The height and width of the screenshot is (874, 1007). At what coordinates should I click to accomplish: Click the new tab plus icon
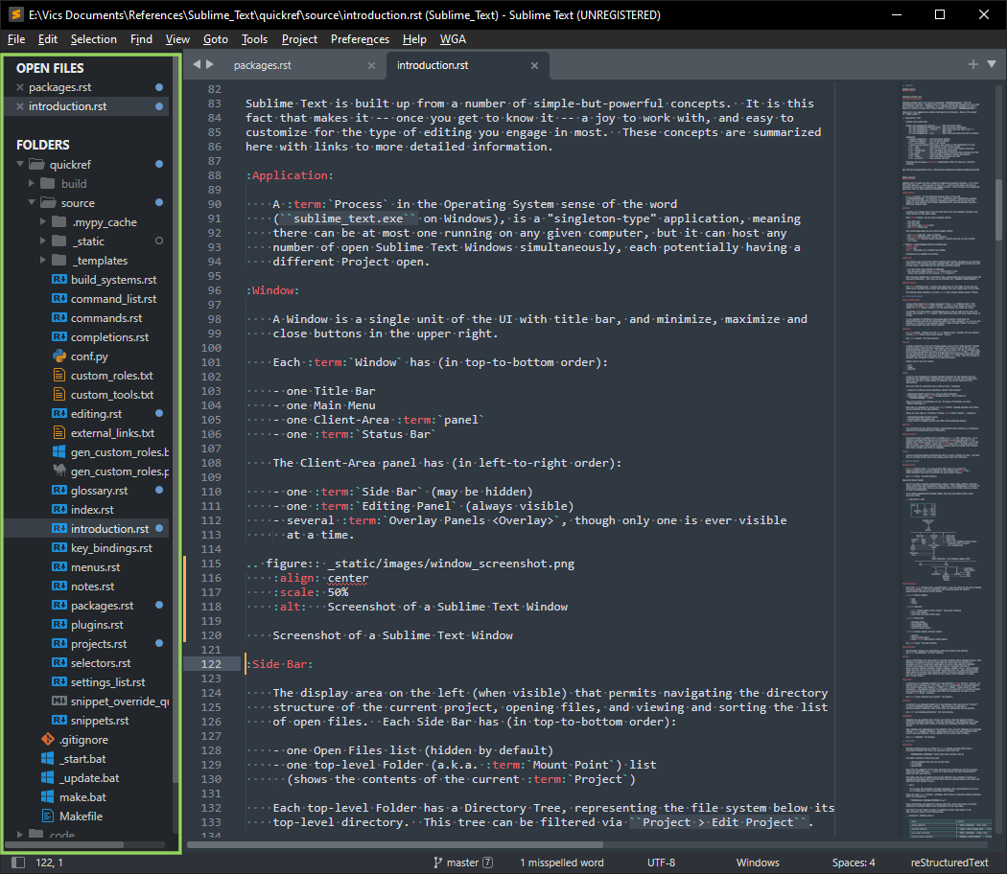[972, 64]
